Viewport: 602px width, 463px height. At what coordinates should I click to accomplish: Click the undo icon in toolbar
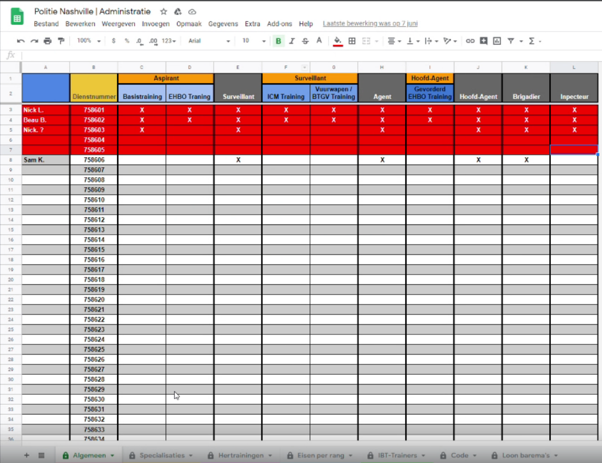pyautogui.click(x=21, y=41)
